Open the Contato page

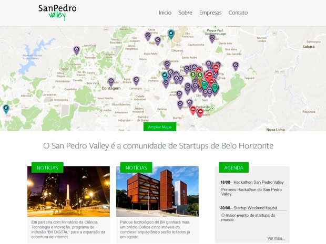pyautogui.click(x=238, y=13)
